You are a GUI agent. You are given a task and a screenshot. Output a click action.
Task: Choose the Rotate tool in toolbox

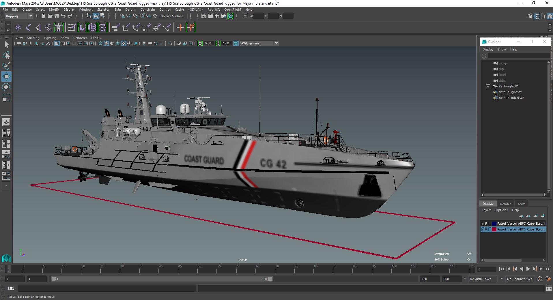6,87
